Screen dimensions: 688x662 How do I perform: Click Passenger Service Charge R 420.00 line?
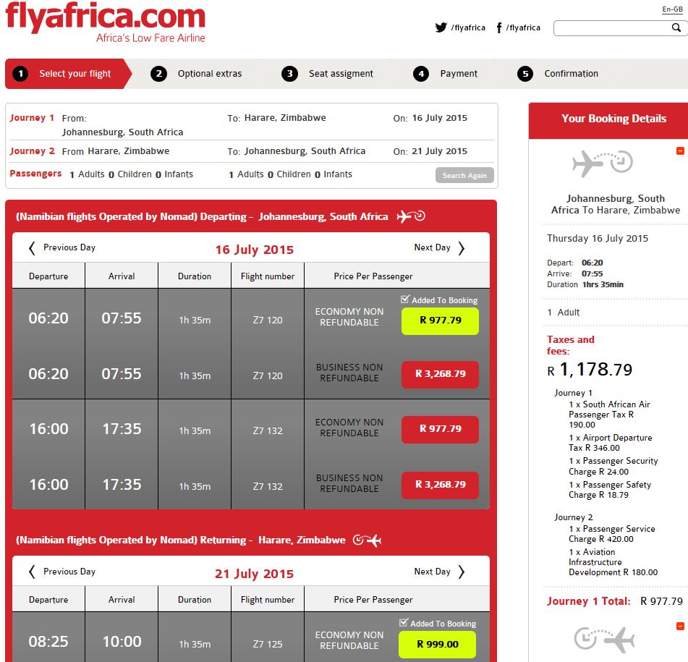611,534
